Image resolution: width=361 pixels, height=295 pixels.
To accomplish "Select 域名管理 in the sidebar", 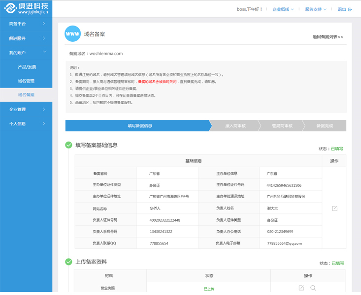I will [26, 81].
